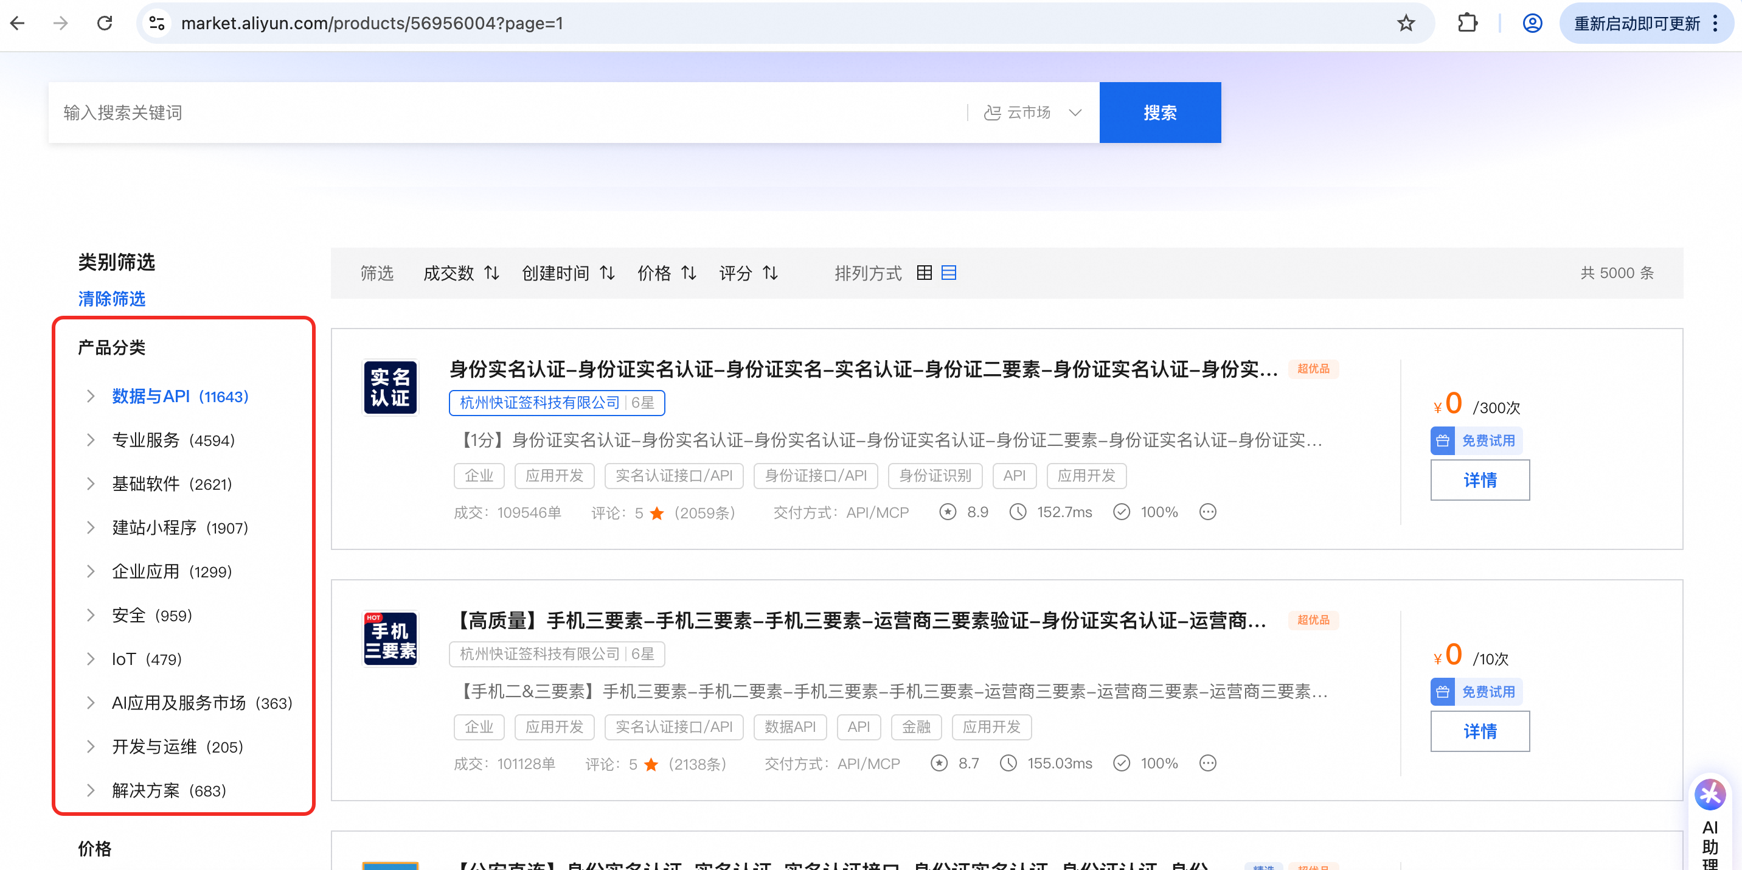Click more options icon on first product
The height and width of the screenshot is (870, 1742).
pos(1208,512)
